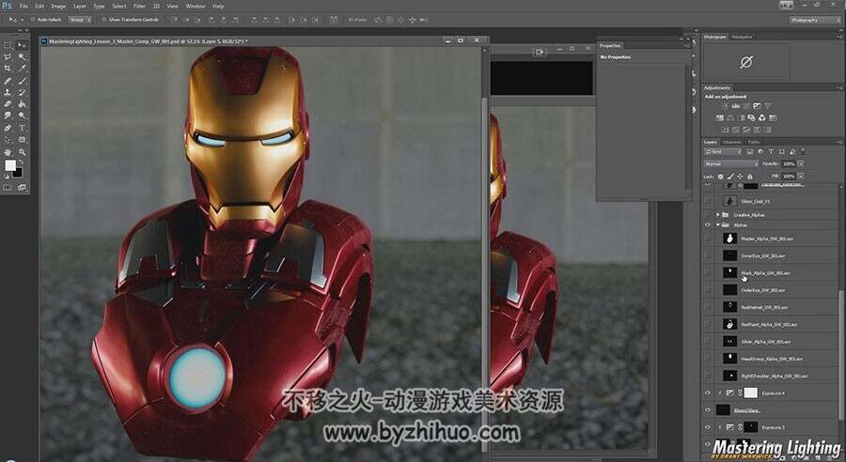The height and width of the screenshot is (462, 846).
Task: Select the Path Selection tool
Action: click(8, 139)
